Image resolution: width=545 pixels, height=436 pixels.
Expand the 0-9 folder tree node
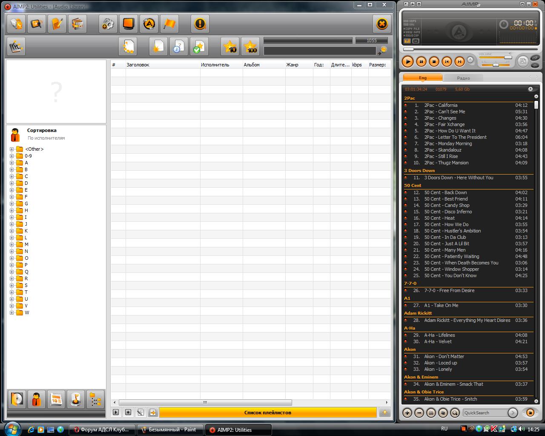[11, 156]
